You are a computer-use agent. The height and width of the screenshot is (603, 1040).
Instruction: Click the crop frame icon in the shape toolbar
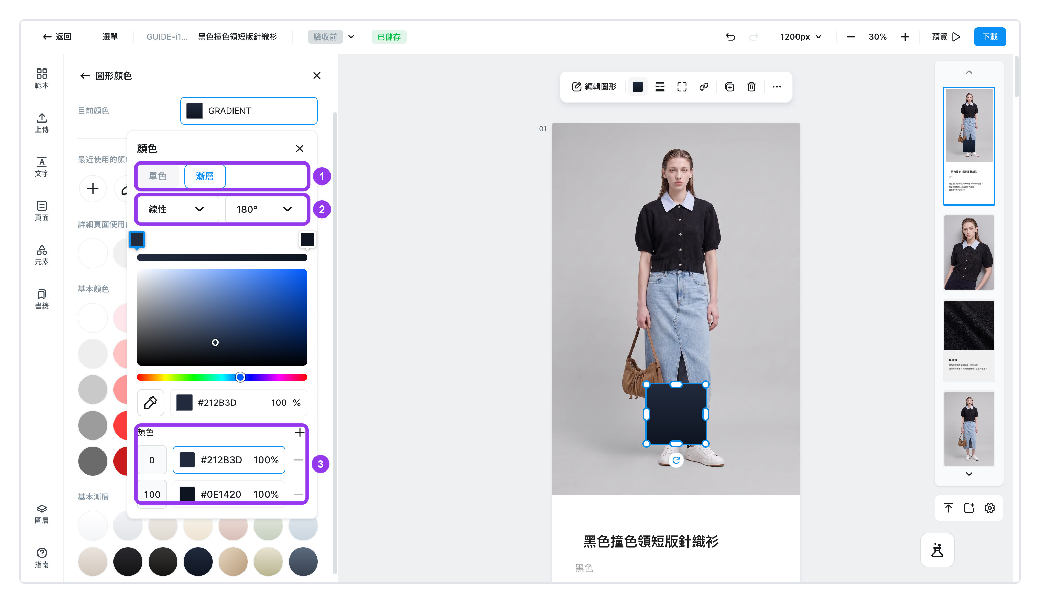pos(682,87)
